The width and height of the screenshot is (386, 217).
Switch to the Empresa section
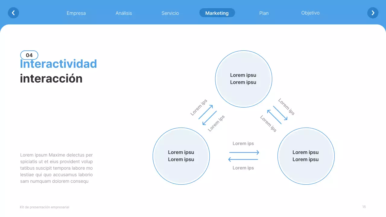click(x=76, y=13)
